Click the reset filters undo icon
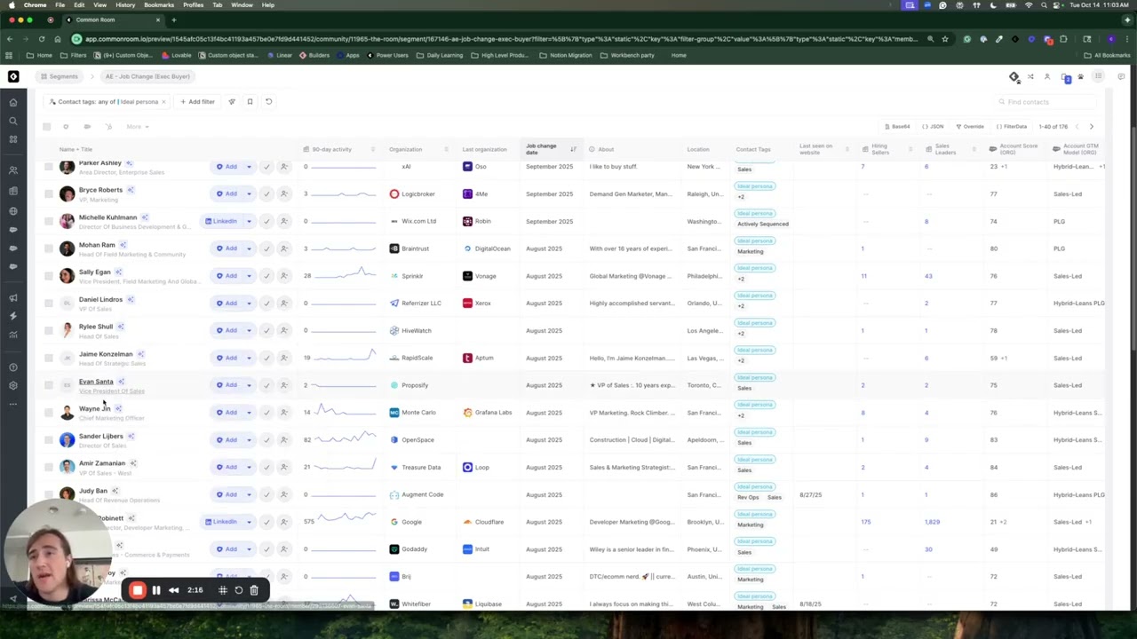This screenshot has width=1137, height=639. (x=268, y=101)
